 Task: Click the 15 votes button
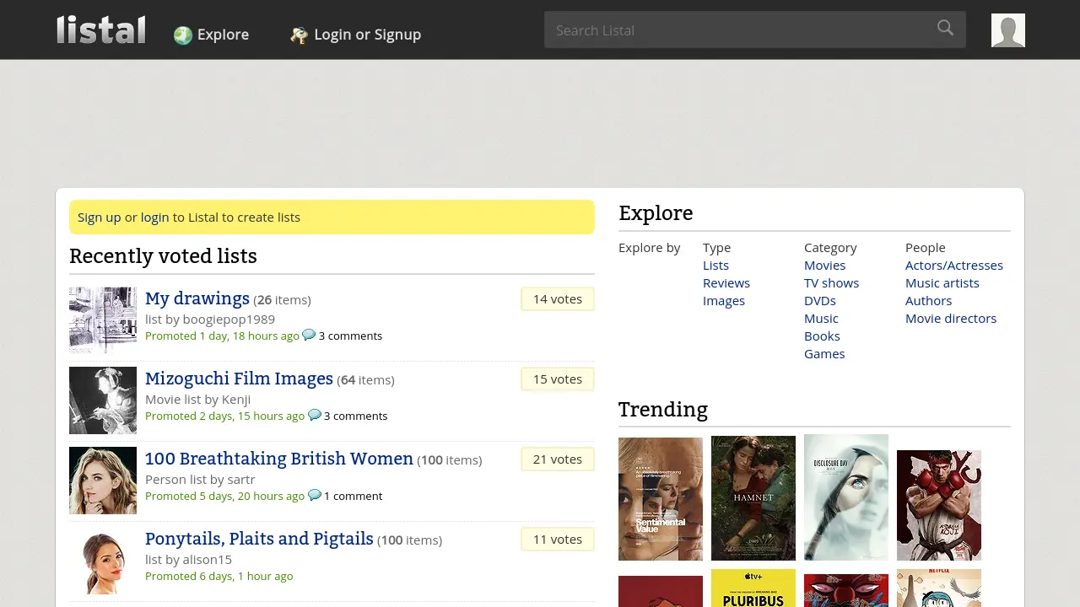coord(558,379)
